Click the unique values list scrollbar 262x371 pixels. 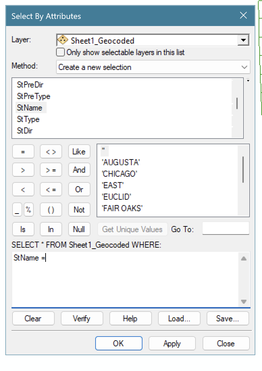point(243,169)
